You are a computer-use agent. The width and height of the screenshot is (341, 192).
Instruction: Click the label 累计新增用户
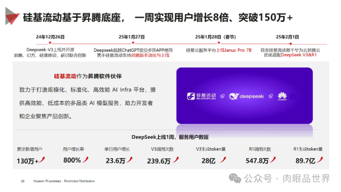tap(30, 149)
